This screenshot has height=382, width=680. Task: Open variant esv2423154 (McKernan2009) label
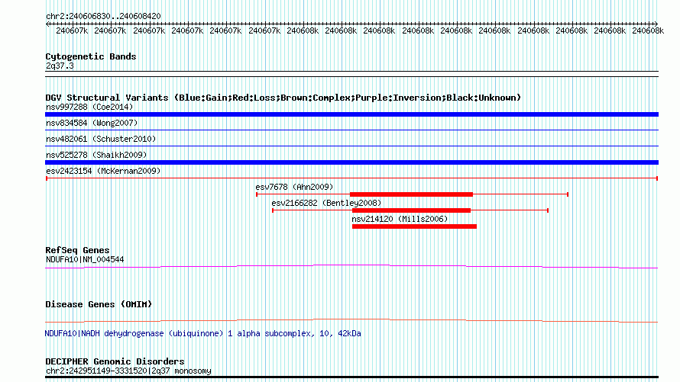(103, 171)
